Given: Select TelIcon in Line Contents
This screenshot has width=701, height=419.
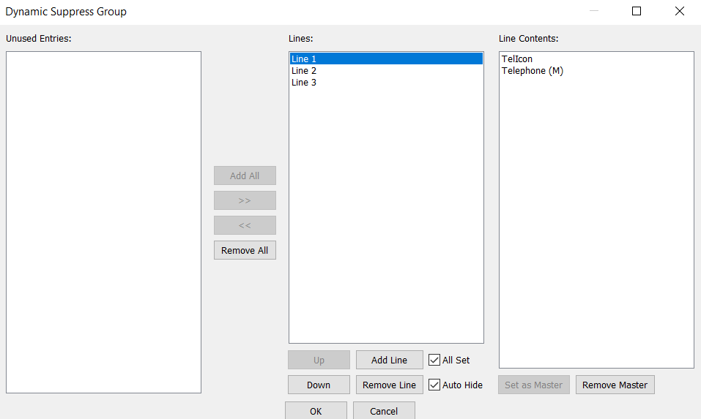Looking at the screenshot, I should 517,59.
